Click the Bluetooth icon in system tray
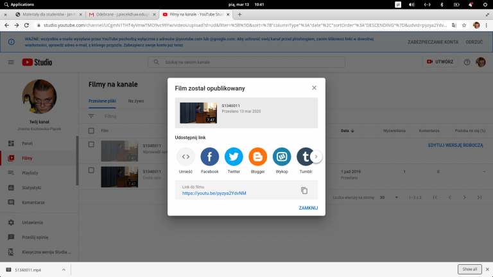 pos(442,4)
